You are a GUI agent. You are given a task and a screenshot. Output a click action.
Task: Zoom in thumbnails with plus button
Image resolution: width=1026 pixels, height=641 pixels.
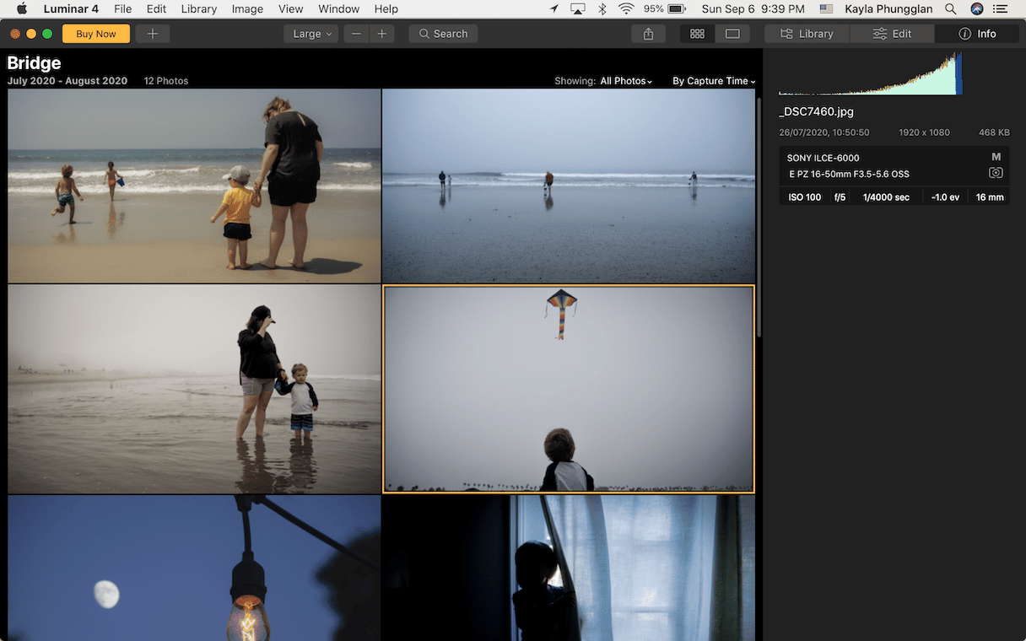(381, 34)
